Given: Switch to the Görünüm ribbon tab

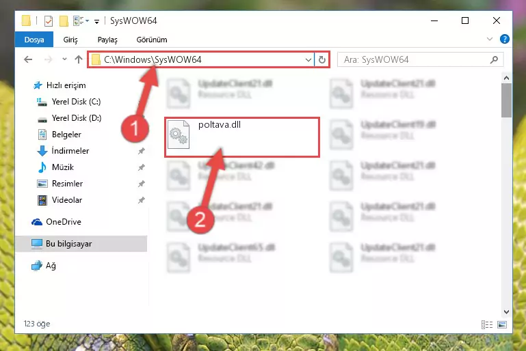Looking at the screenshot, I should pyautogui.click(x=152, y=40).
